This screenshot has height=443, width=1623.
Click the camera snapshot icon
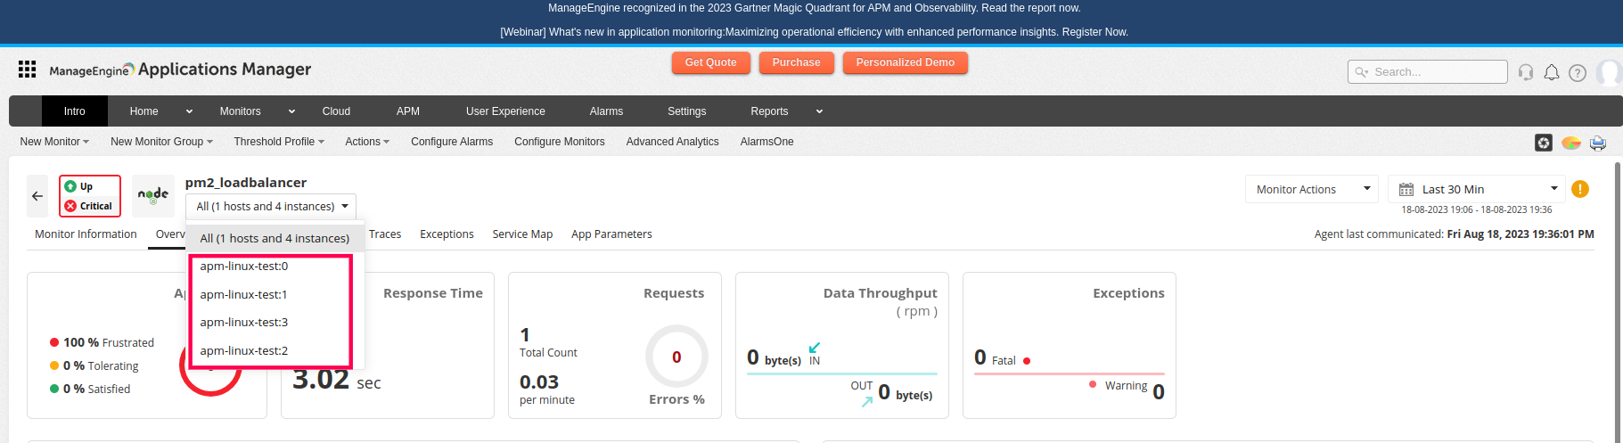pyautogui.click(x=1544, y=143)
